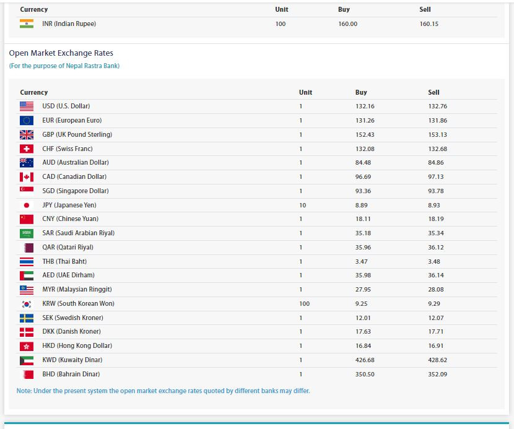Click the 'For the purpose of Nepal Rastra Bank' text
This screenshot has height=429, width=514.
pyautogui.click(x=64, y=66)
